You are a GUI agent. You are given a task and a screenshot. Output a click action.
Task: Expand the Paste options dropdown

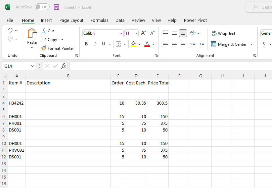(x=32, y=47)
